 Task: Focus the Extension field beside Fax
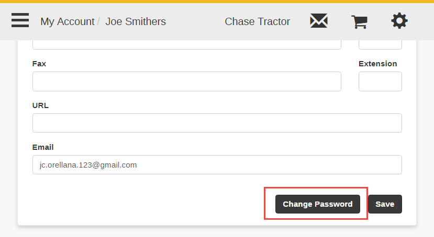pos(380,81)
